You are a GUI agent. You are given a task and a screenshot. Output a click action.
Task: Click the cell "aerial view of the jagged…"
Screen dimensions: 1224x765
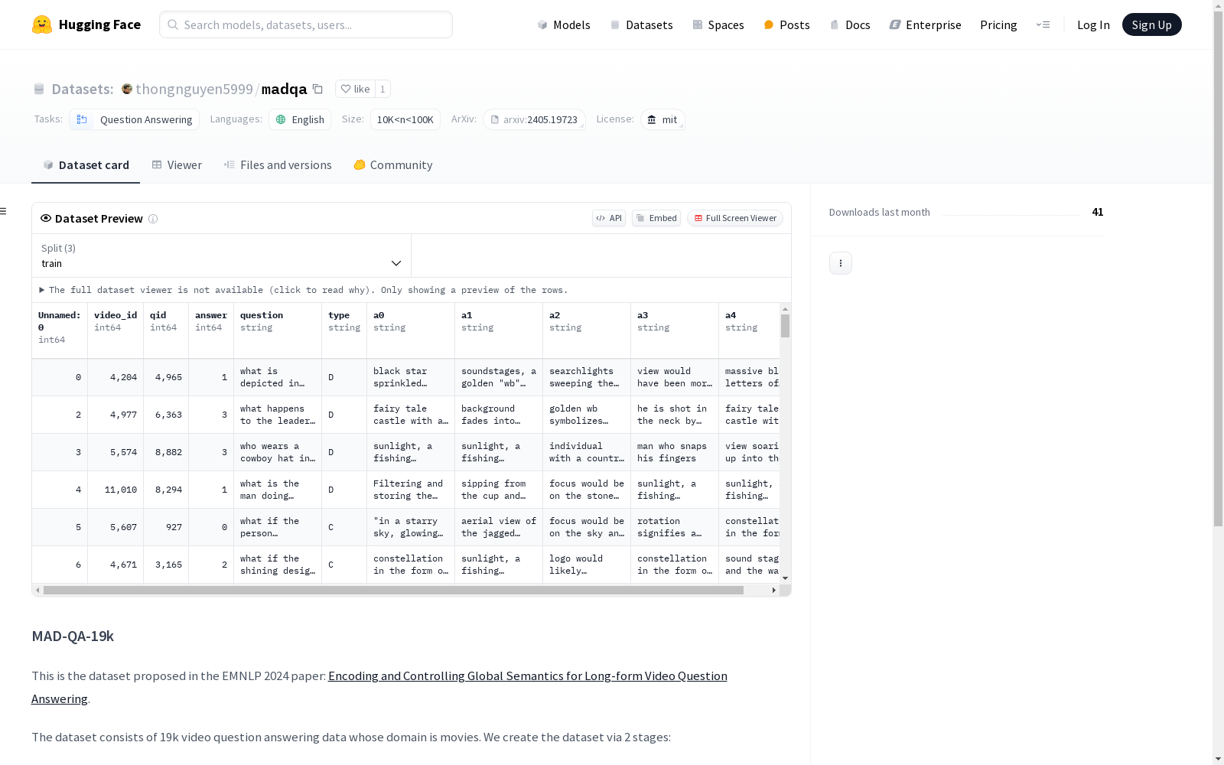coord(499,527)
